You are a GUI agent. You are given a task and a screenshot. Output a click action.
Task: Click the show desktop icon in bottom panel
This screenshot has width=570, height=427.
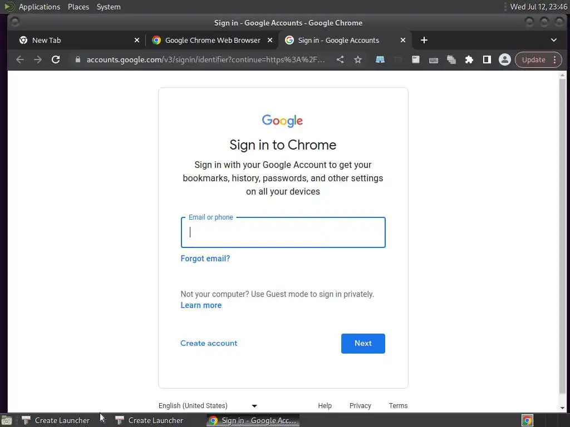(x=7, y=420)
